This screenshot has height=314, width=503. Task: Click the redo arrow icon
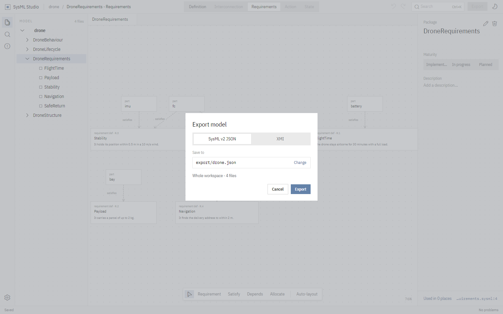tap(403, 7)
